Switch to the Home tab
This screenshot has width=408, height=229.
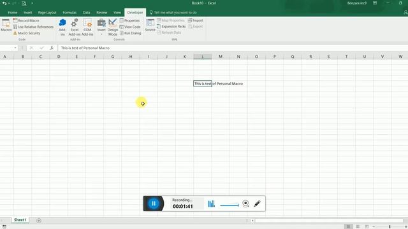tap(13, 13)
